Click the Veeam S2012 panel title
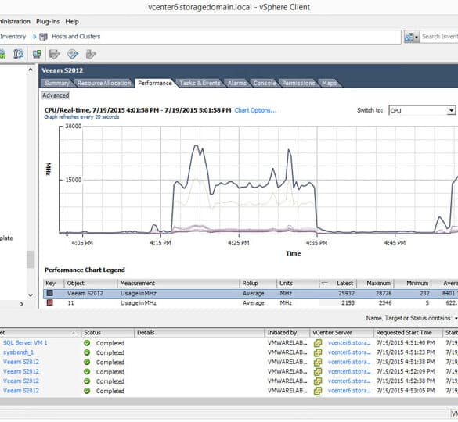Screen dimensions: 458x422 coord(62,70)
